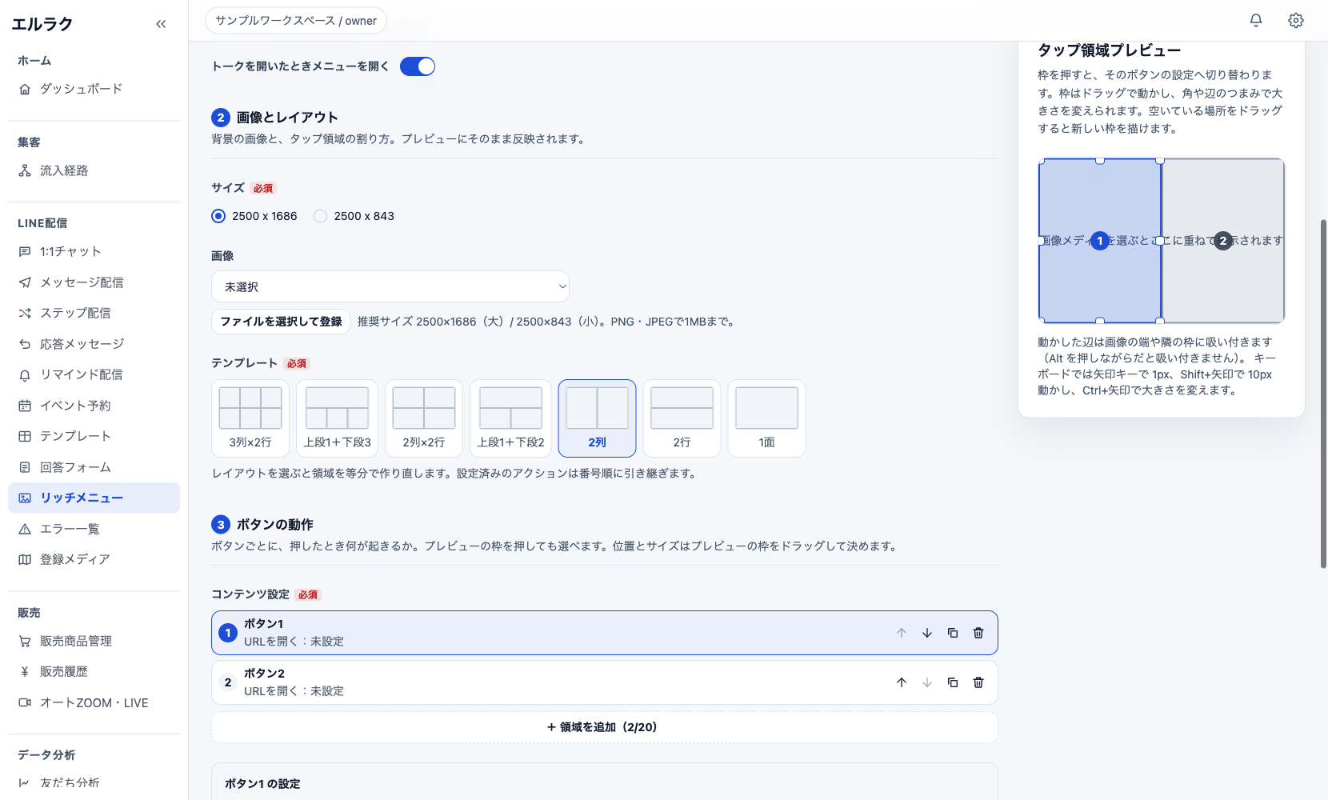1328x800 pixels.
Task: Delete ボタン2 with the trash icon
Action: 978,682
